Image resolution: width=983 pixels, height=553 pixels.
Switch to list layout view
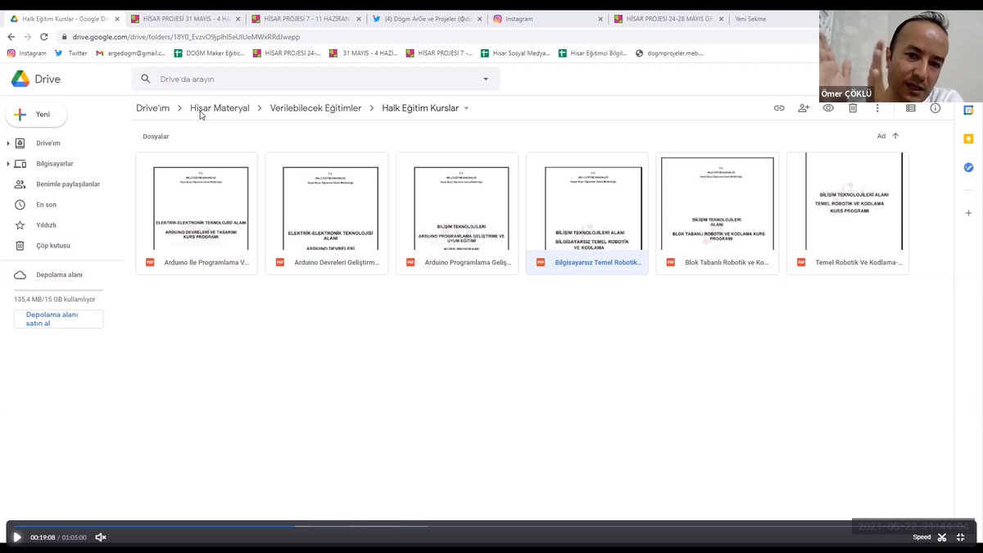[911, 108]
